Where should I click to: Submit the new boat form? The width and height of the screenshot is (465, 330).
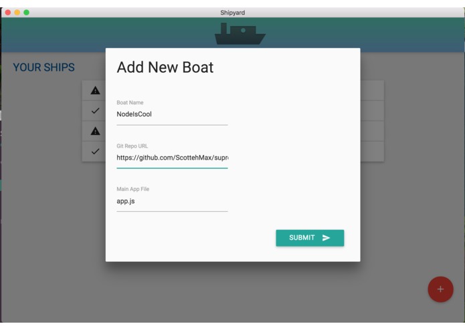click(310, 238)
